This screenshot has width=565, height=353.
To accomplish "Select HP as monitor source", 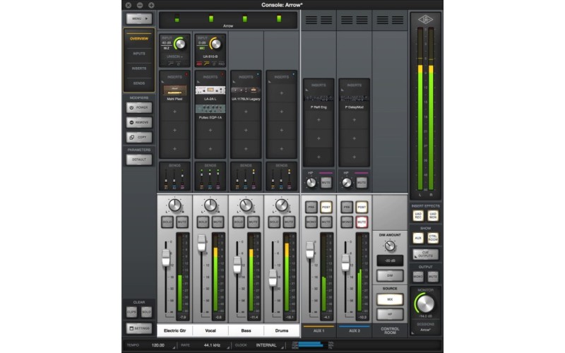I will [390, 314].
